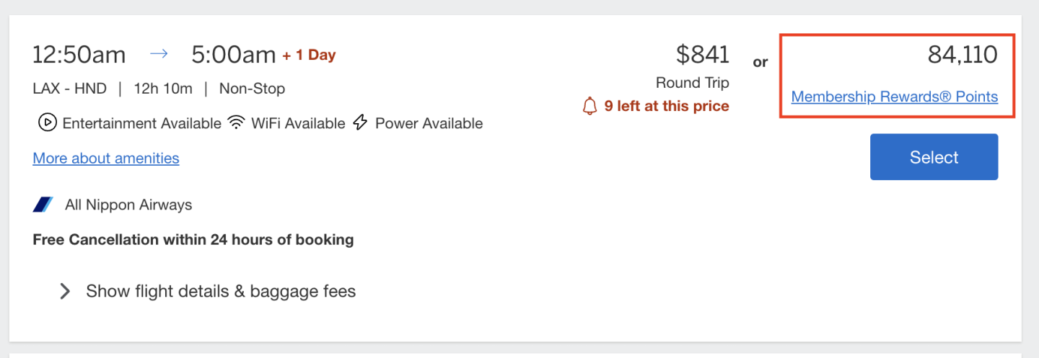The height and width of the screenshot is (358, 1039).
Task: Open the More about amenities link
Action: tap(106, 158)
